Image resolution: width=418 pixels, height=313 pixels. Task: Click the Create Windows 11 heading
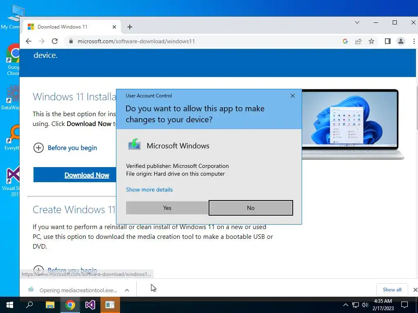click(x=74, y=210)
